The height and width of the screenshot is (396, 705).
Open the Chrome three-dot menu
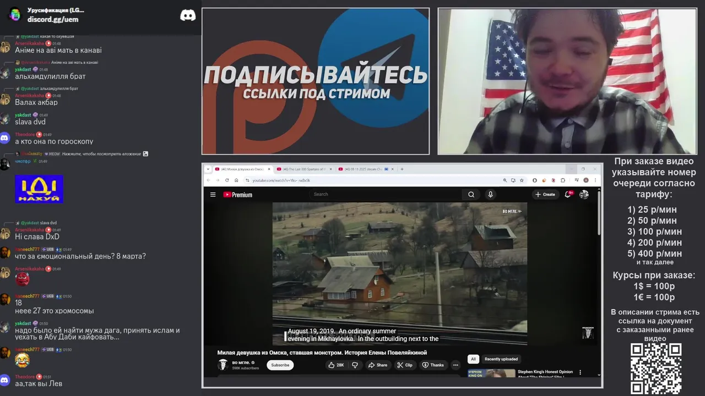[595, 180]
